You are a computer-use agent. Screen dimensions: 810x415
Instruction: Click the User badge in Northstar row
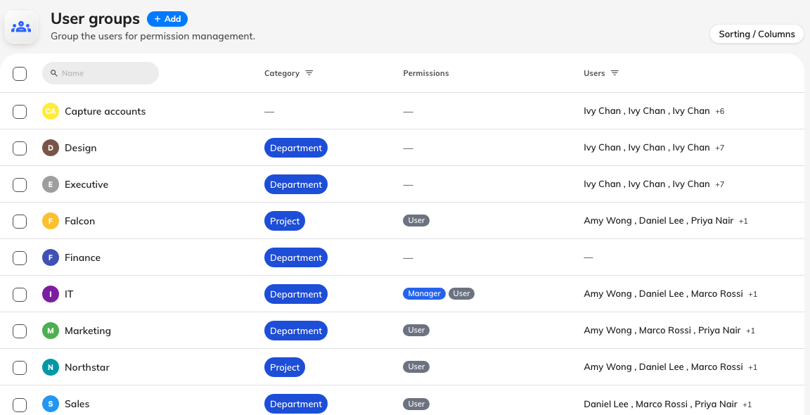[416, 367]
